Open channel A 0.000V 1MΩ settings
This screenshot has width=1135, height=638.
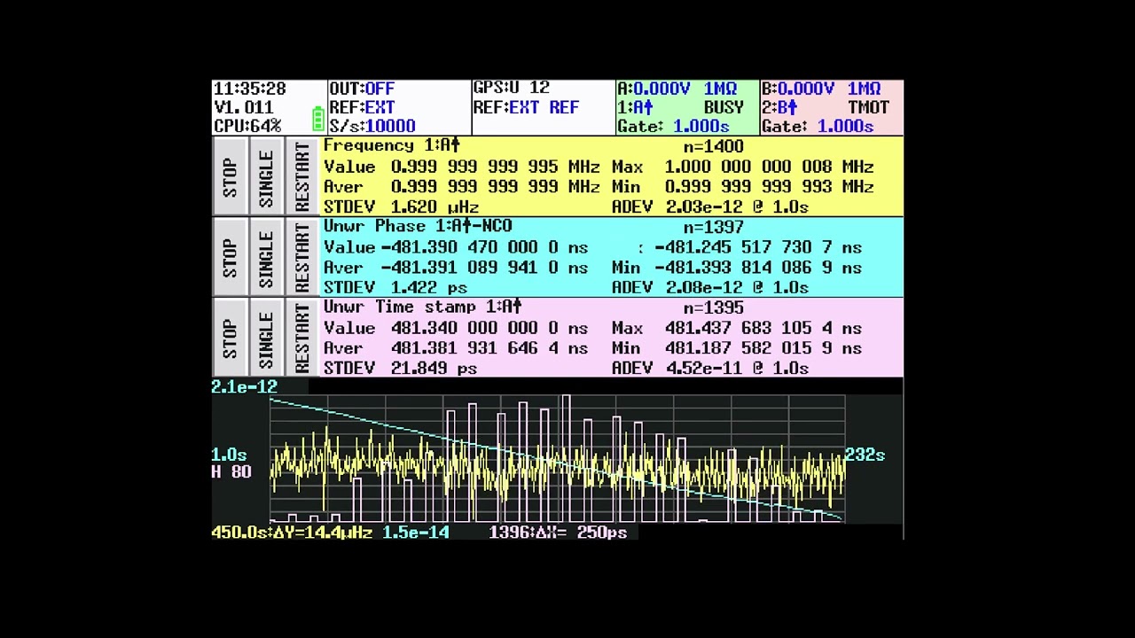pyautogui.click(x=677, y=89)
